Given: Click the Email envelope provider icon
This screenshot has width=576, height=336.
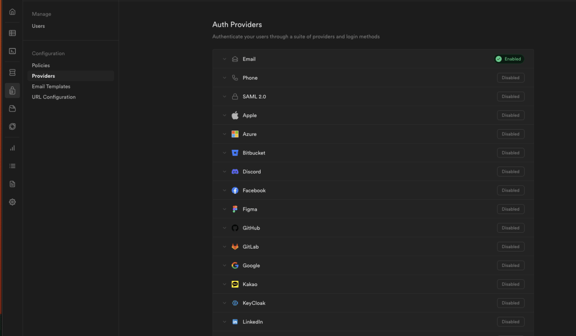Looking at the screenshot, I should click(235, 59).
